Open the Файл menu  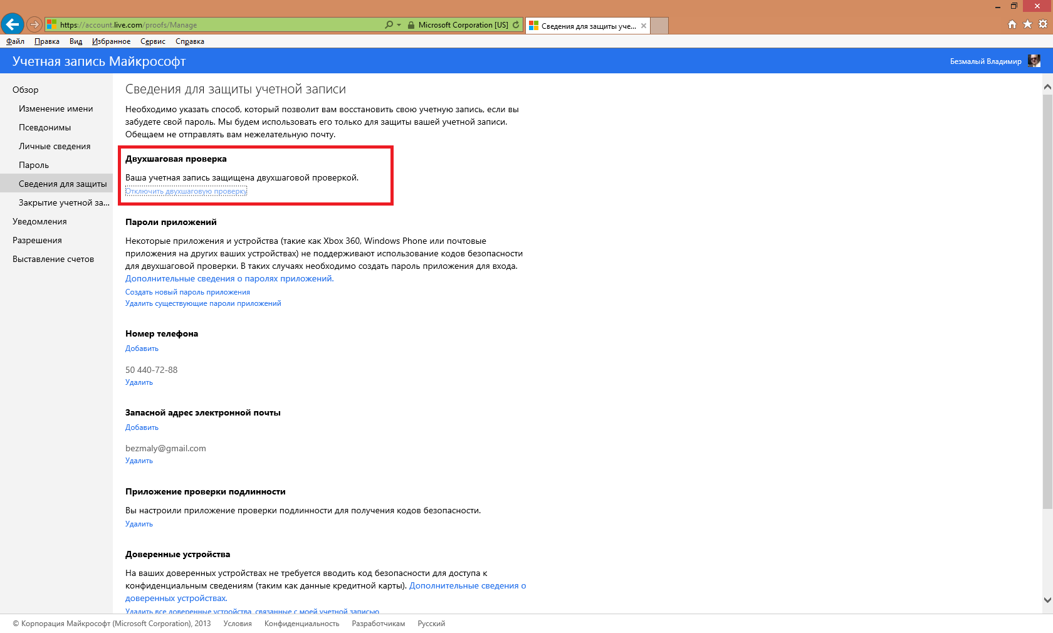[15, 41]
